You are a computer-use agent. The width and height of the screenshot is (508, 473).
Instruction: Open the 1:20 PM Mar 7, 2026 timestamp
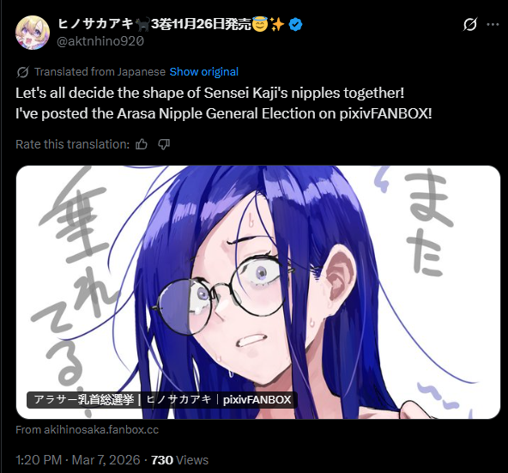point(78,460)
